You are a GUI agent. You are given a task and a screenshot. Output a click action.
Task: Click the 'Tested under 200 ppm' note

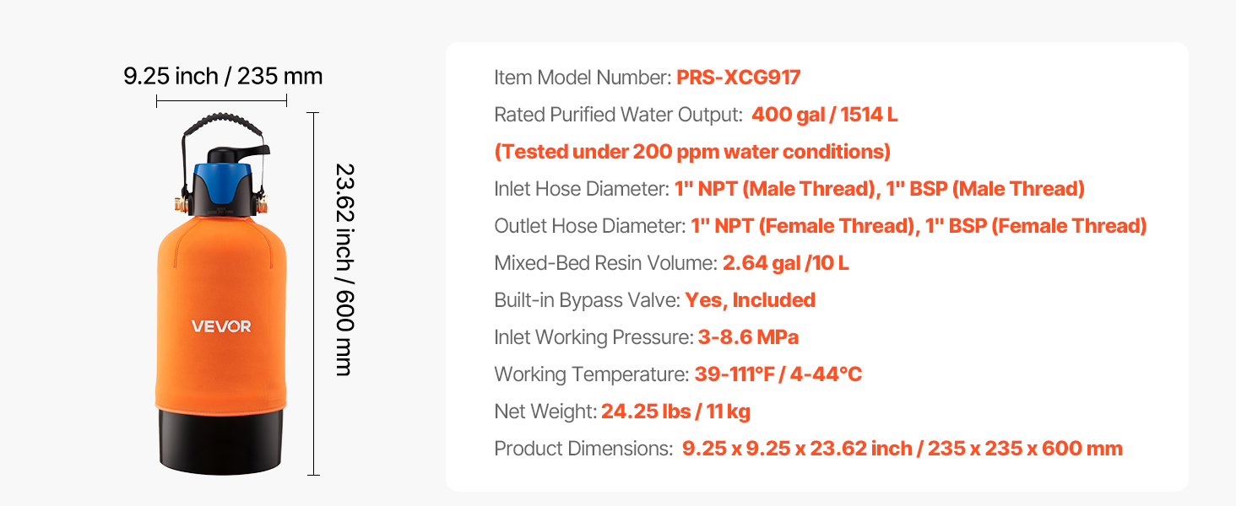tap(692, 152)
